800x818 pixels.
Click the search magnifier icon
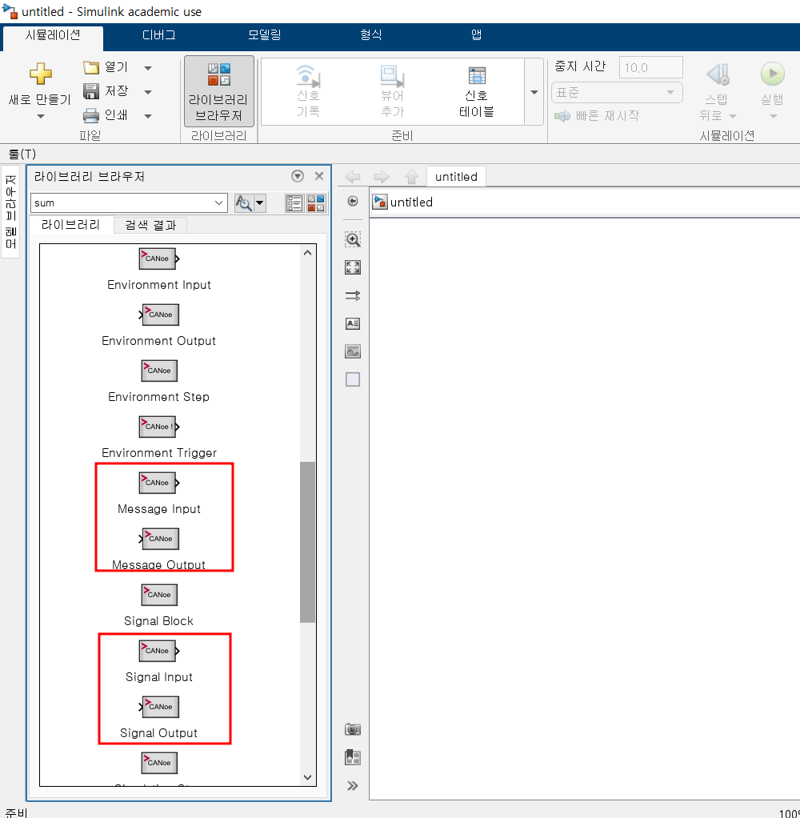pyautogui.click(x=243, y=203)
